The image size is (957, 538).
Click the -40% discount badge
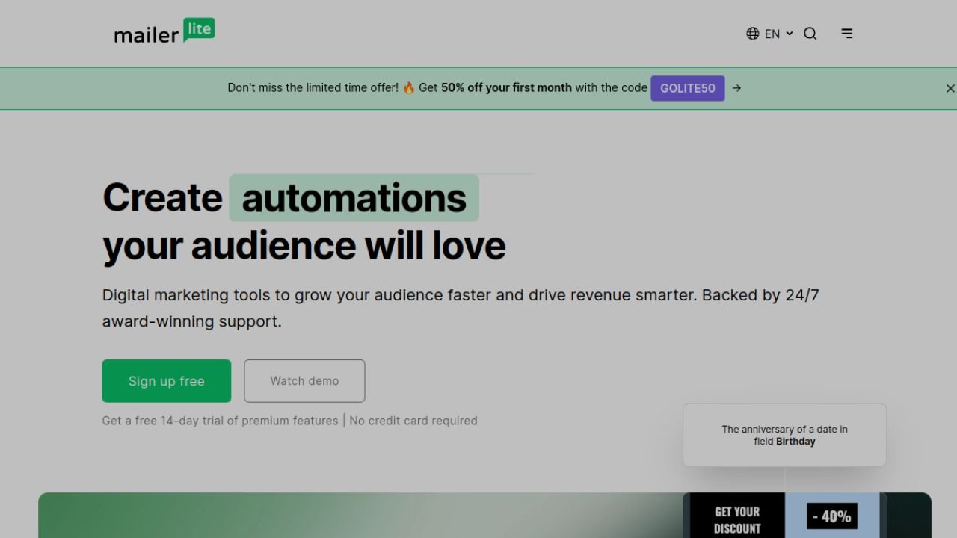832,516
